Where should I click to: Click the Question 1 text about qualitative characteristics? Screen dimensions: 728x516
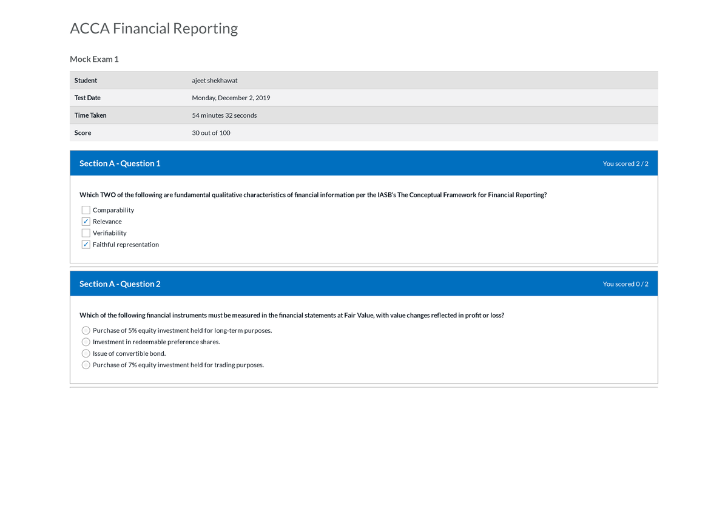point(313,194)
